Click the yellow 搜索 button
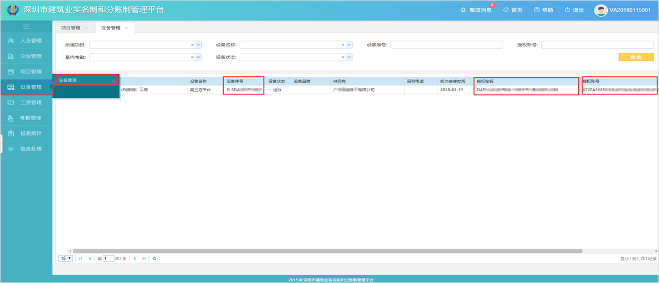The width and height of the screenshot is (659, 283). [636, 57]
